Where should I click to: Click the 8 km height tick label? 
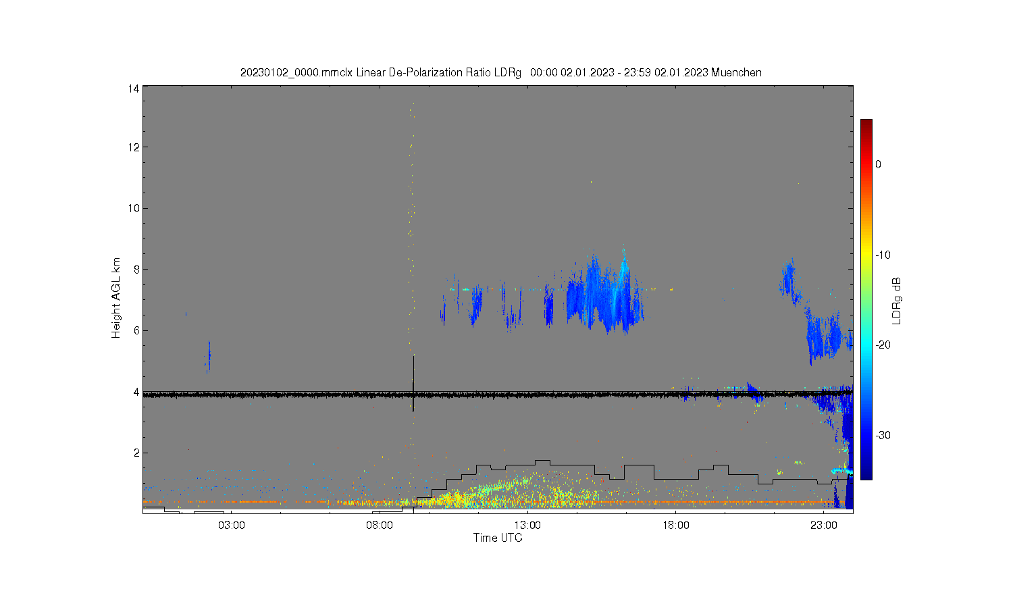pos(136,269)
